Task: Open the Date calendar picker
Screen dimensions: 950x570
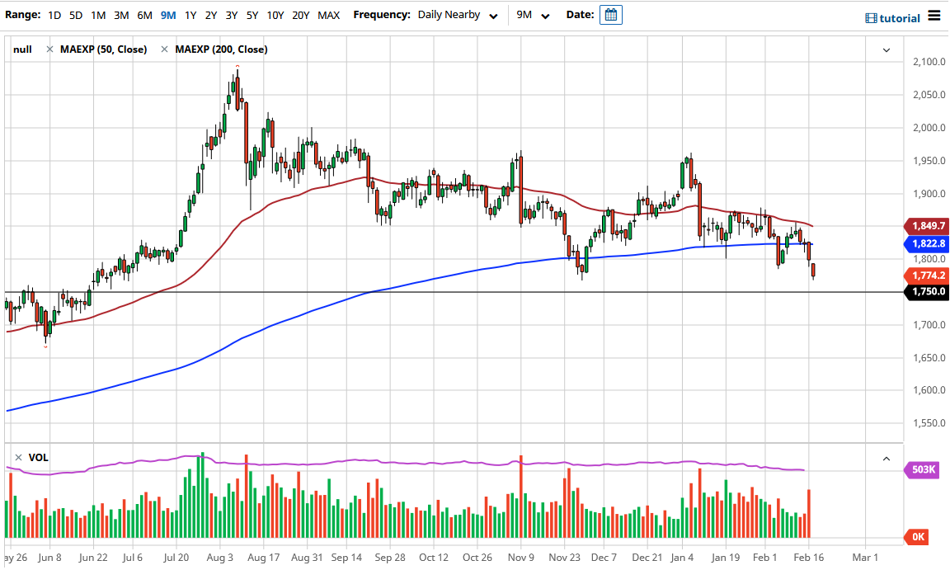Action: click(610, 15)
